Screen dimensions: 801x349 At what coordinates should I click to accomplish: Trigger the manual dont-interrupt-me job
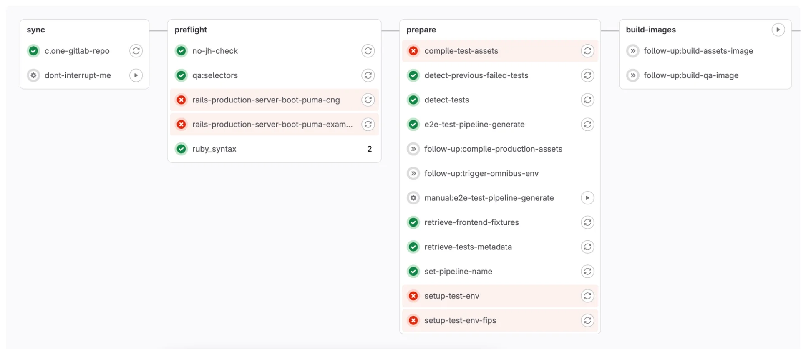(x=136, y=75)
